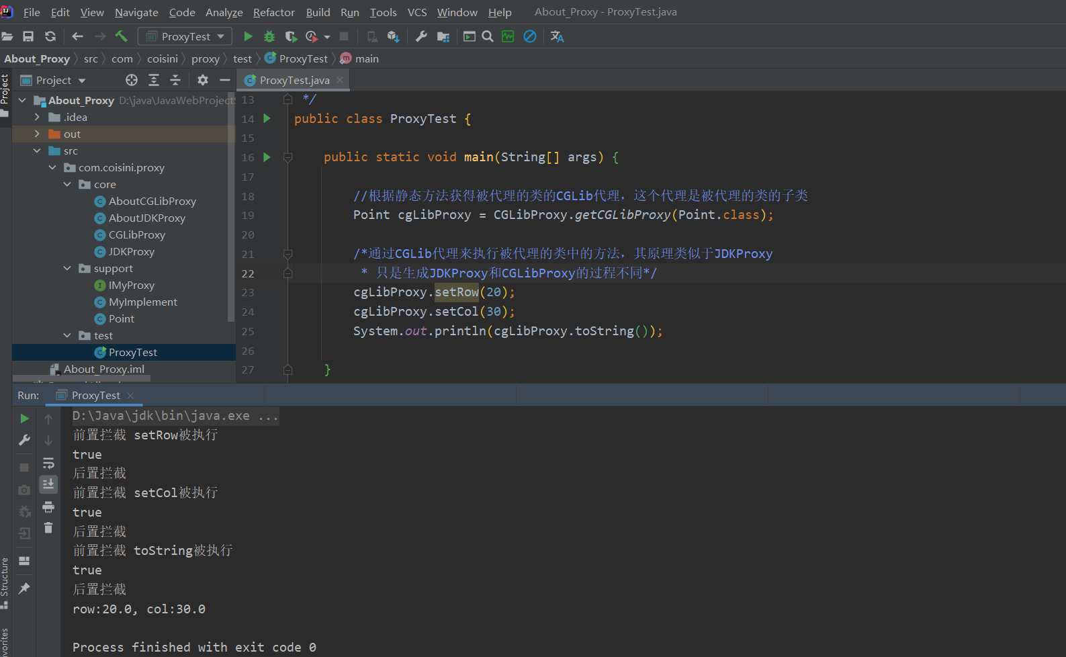This screenshot has height=657, width=1066.
Task: Pin the Run tab
Action: pos(24,588)
